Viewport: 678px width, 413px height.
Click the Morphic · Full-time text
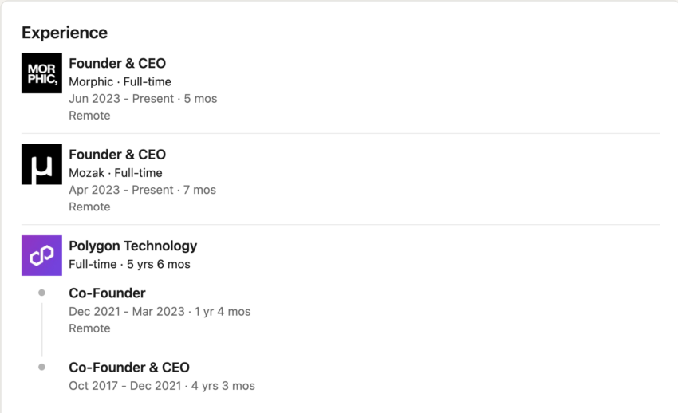tap(120, 81)
